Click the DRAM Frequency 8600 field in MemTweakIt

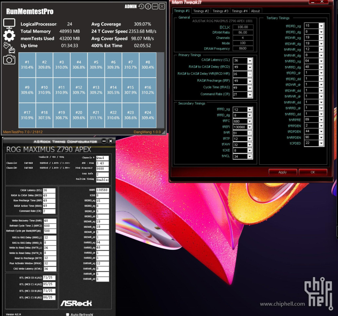pyautogui.click(x=243, y=49)
